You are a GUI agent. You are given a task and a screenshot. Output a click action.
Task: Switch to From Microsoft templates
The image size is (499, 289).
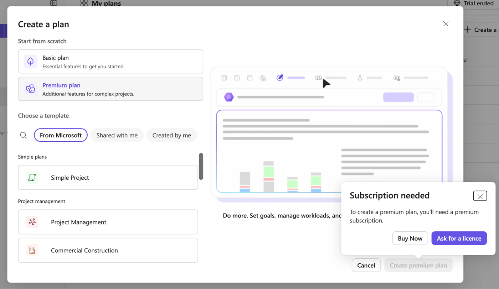point(61,135)
